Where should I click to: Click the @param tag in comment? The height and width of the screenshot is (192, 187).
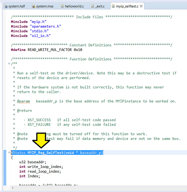23,101
